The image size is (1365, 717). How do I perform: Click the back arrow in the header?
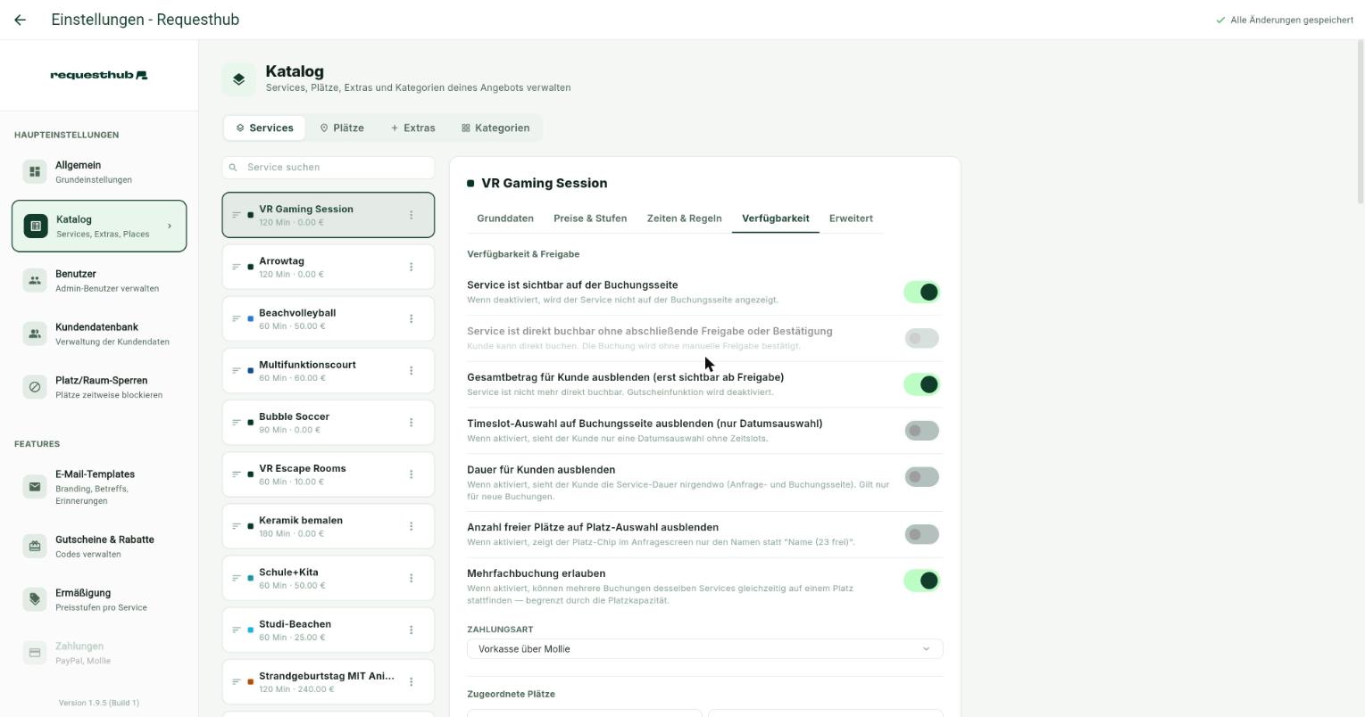20,20
